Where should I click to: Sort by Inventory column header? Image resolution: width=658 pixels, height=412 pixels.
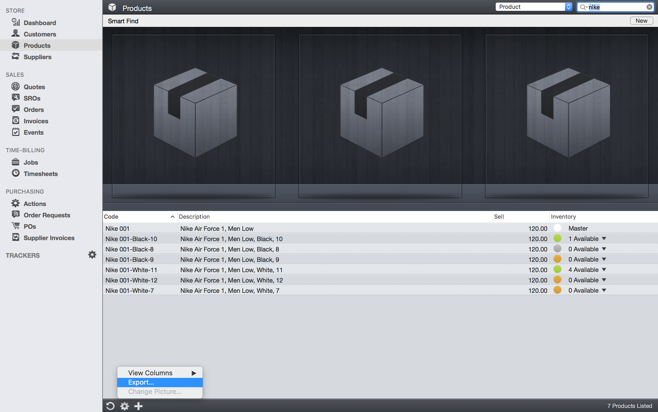click(603, 217)
